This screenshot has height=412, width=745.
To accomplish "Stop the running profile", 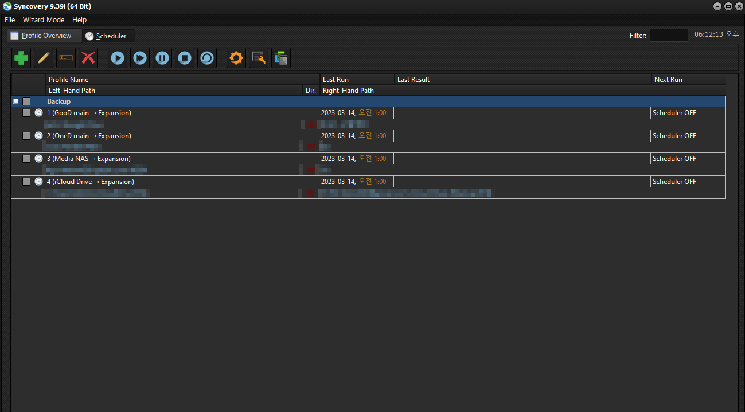I will pos(185,58).
